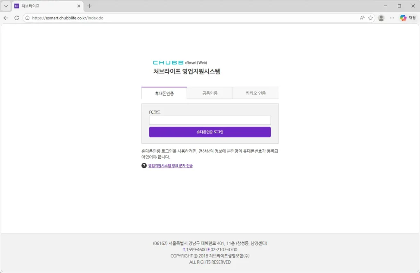Switch to the 카카오 인증 tab
Viewport: 420px width, 273px height.
[x=256, y=93]
